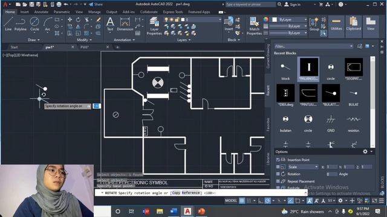
Task: Select the Polyline tool
Action: 20,24
